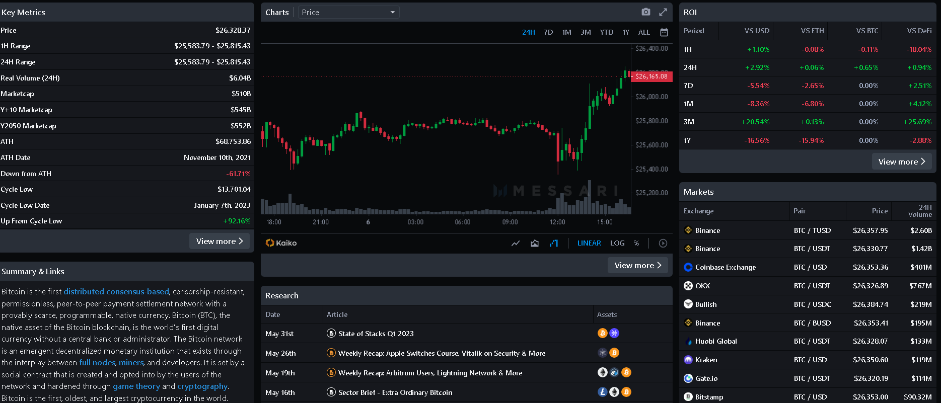Switch chart to area view icon
Viewport: 941px width, 403px height.
(535, 243)
